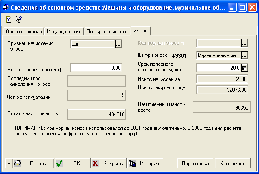This screenshot has height=174, width=259.
Task: Switch to the Индивид.хар-ки tab
Action: (x=64, y=32)
